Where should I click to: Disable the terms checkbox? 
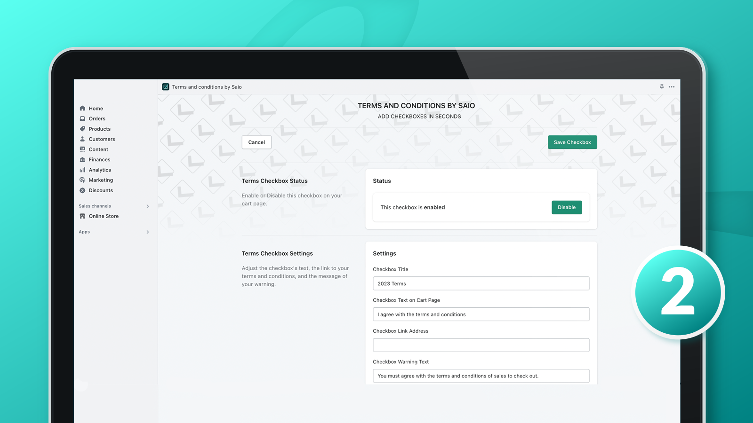(x=567, y=207)
